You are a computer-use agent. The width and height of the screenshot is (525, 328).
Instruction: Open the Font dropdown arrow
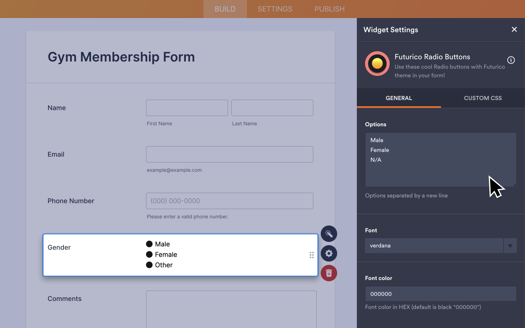click(510, 245)
